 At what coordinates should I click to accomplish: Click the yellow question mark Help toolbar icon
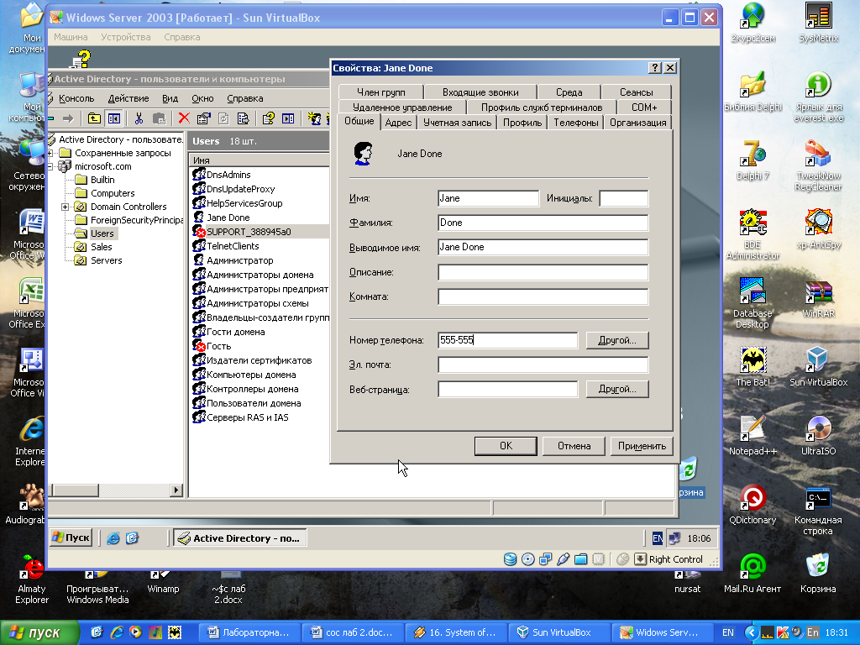pyautogui.click(x=268, y=118)
